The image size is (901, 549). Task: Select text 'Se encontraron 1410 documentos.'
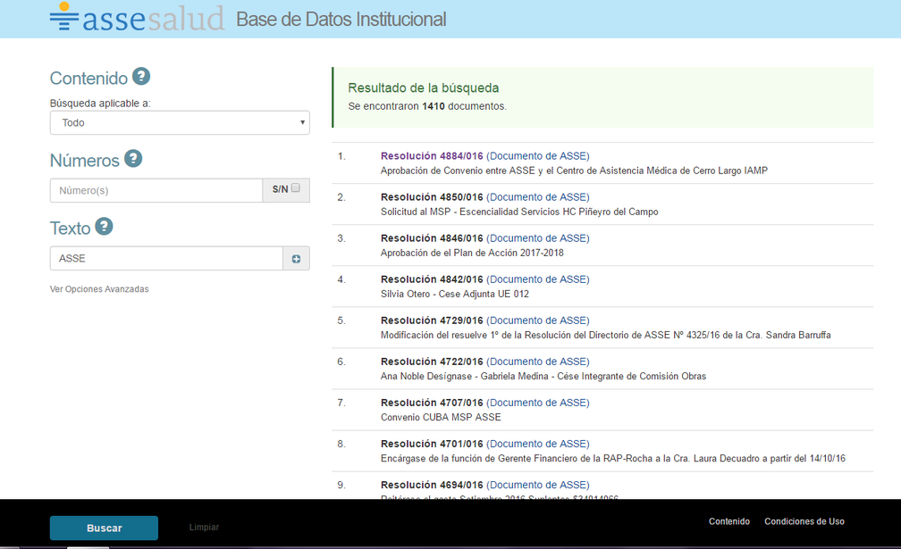click(427, 106)
